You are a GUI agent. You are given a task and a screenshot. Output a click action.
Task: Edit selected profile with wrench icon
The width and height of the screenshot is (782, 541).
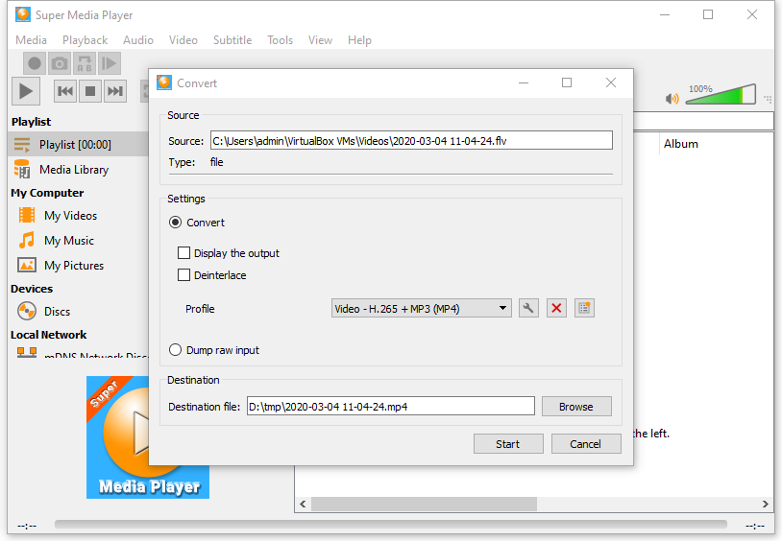coord(528,308)
